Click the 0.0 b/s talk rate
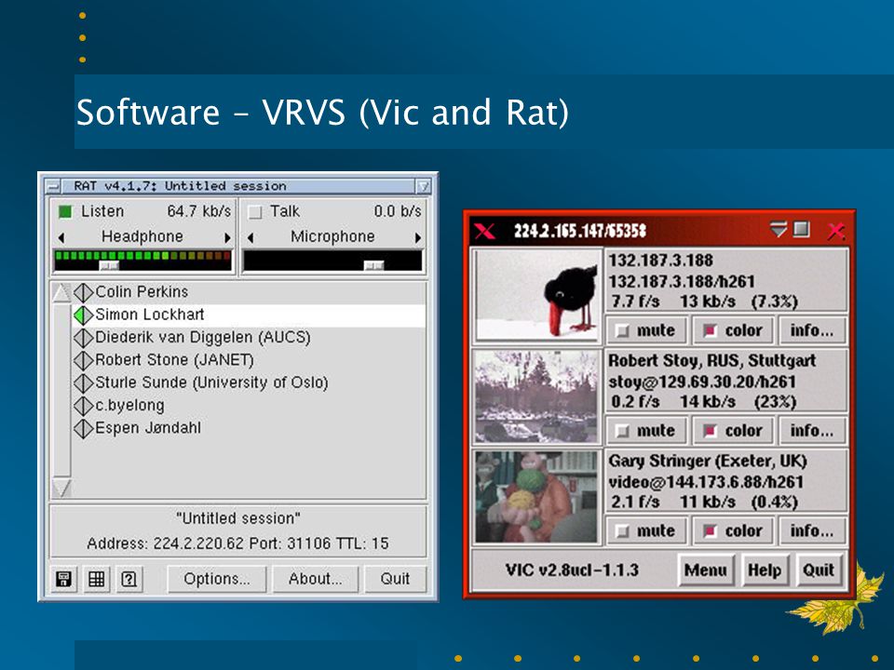The width and height of the screenshot is (894, 670). click(398, 211)
